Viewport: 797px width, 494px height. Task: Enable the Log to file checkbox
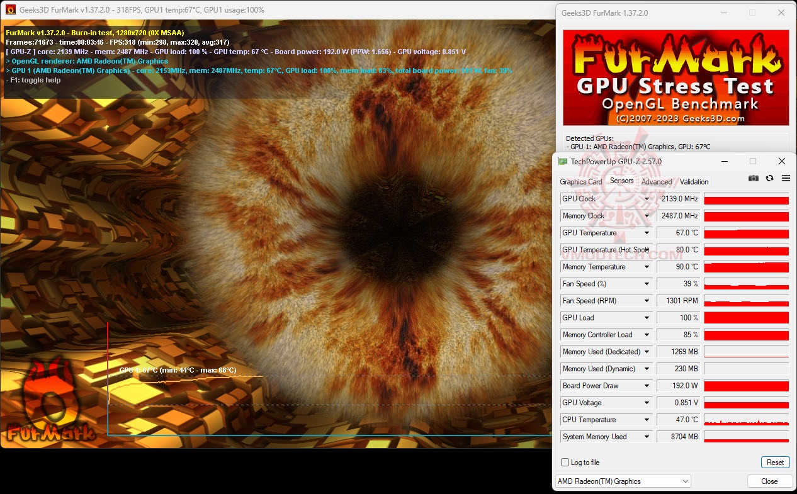[565, 463]
